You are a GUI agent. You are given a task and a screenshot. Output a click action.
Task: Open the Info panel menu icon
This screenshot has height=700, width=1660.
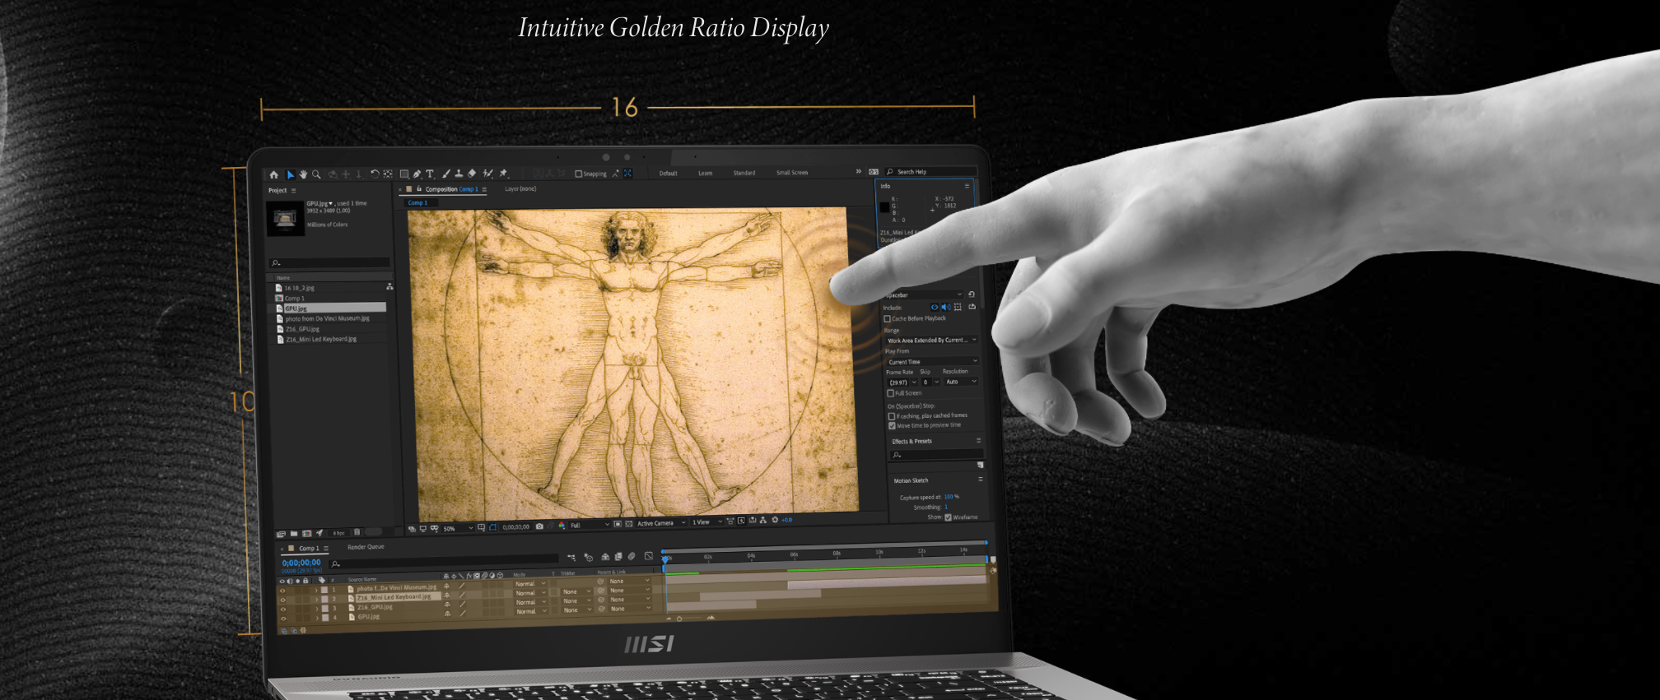coord(967,186)
